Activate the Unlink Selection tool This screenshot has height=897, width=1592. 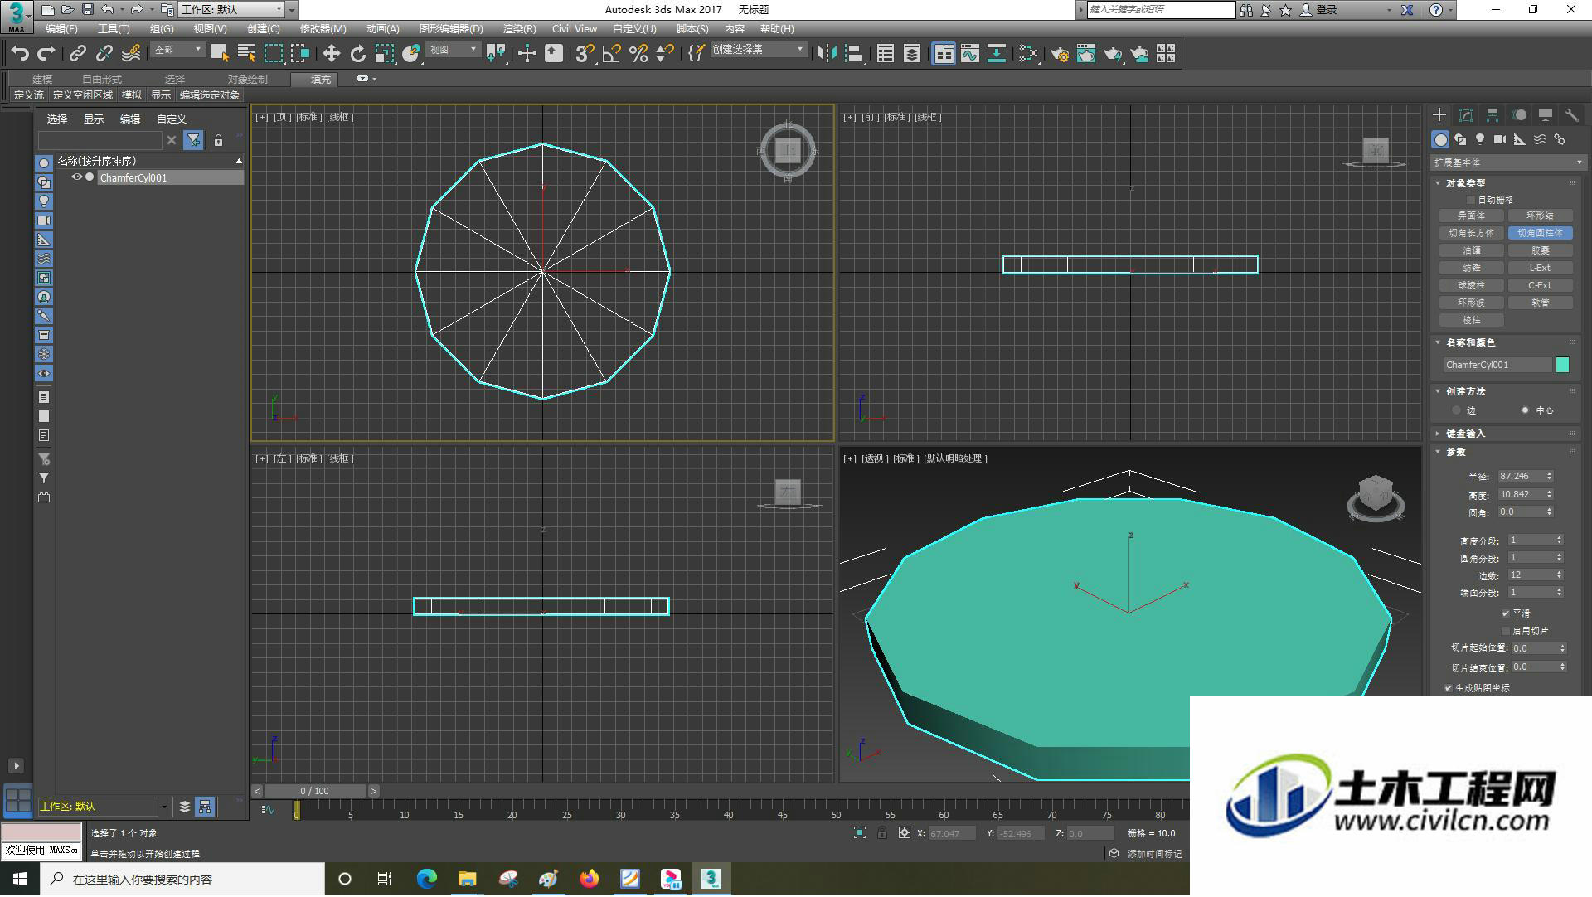pos(104,54)
